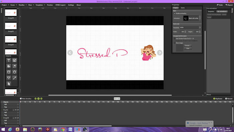This screenshot has height=132, width=234.
Task: Expand the bt_prev timeline object
Action: click(x=2, y=110)
